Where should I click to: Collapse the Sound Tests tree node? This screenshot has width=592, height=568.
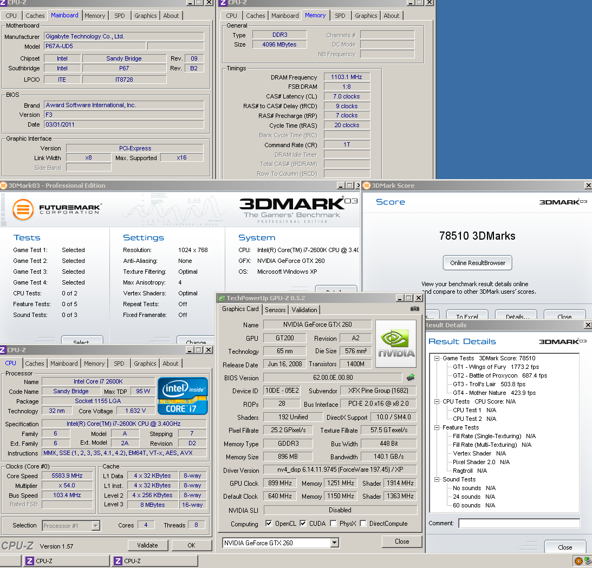[x=437, y=479]
